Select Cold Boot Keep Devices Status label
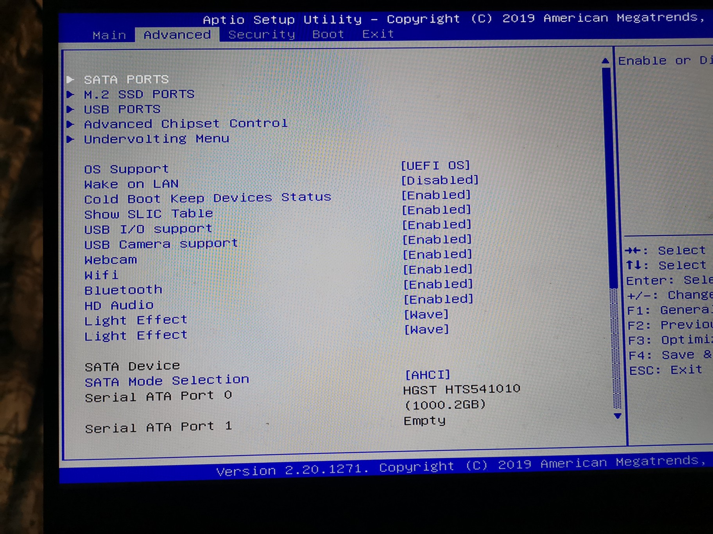The image size is (713, 534). pos(208,198)
